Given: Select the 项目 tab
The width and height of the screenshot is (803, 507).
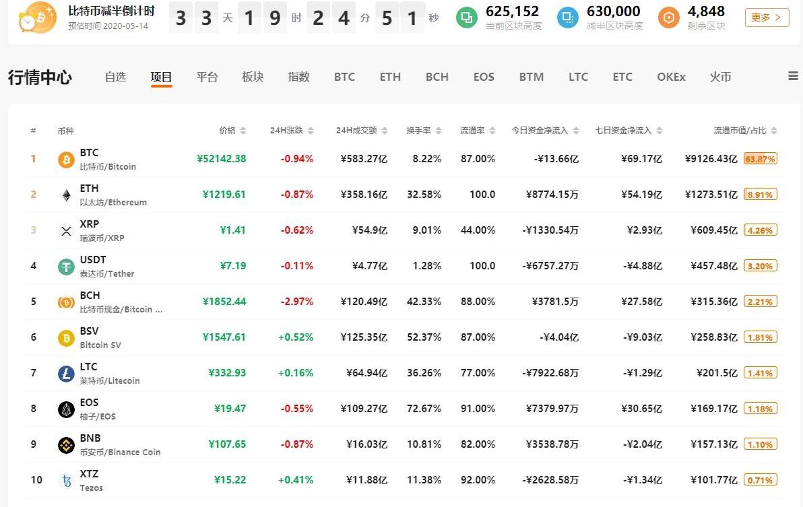Looking at the screenshot, I should (161, 77).
